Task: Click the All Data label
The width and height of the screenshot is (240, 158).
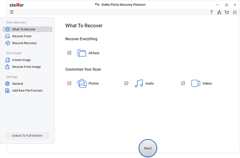Action: (x=94, y=53)
